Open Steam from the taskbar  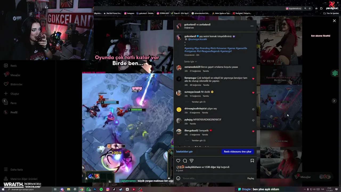(121, 189)
